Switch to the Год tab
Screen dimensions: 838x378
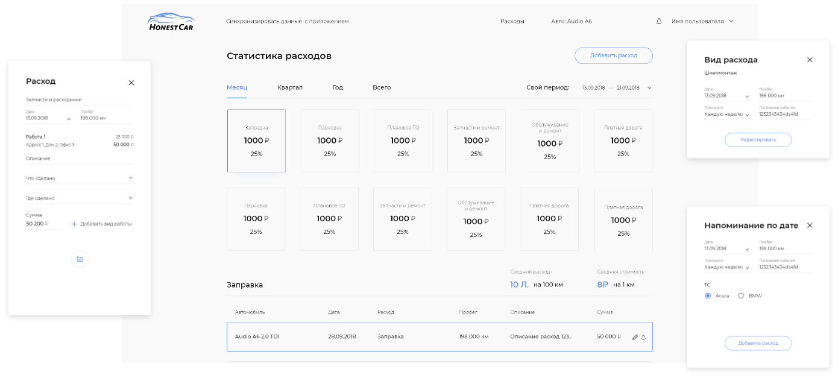point(338,87)
